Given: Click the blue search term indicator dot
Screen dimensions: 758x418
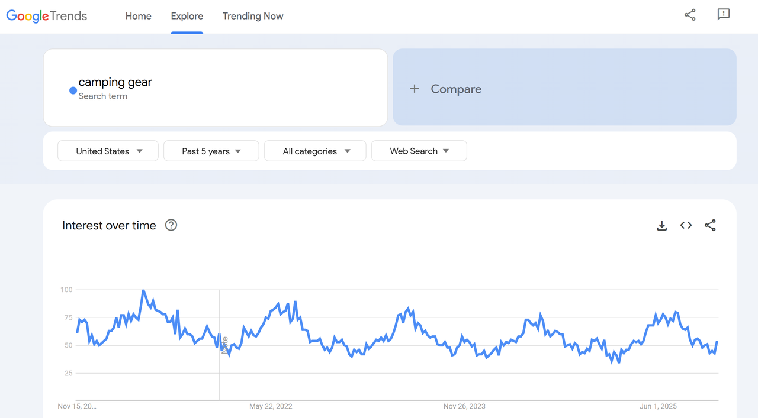Looking at the screenshot, I should pyautogui.click(x=72, y=90).
